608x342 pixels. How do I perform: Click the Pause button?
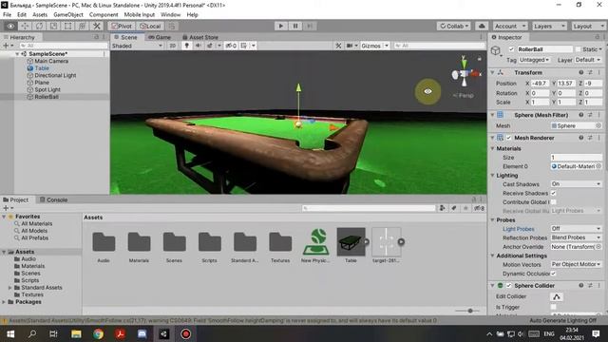(295, 26)
